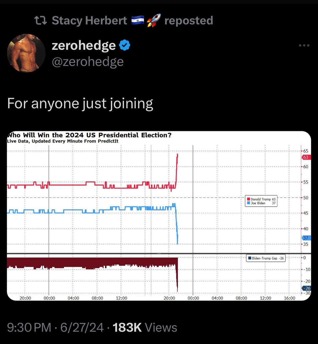Open zerohedge's profile picture

click(x=26, y=53)
